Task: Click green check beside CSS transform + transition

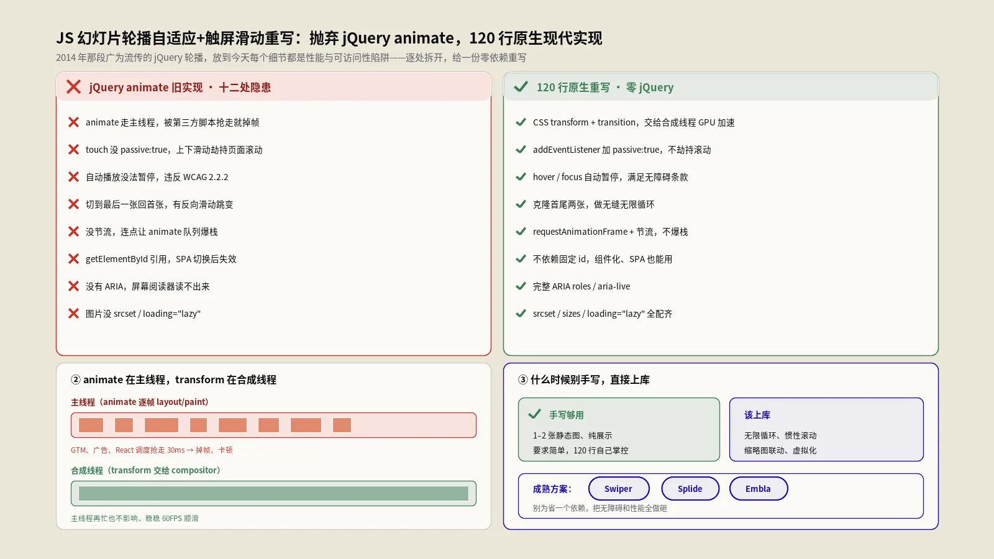Action: click(521, 122)
